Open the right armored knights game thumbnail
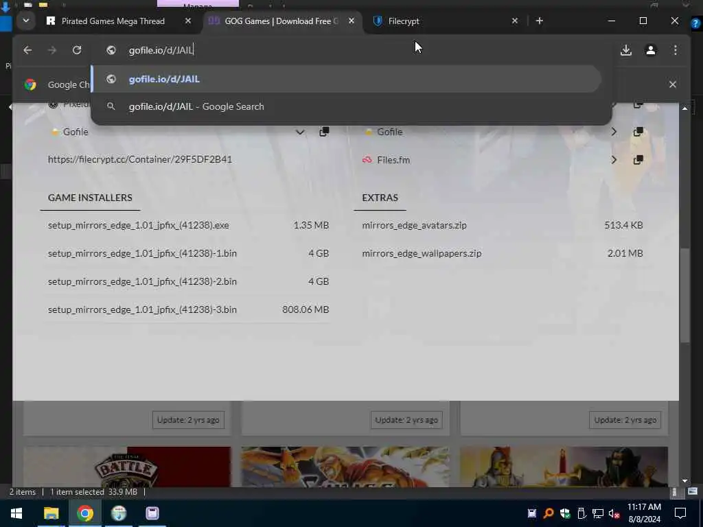 point(564,467)
